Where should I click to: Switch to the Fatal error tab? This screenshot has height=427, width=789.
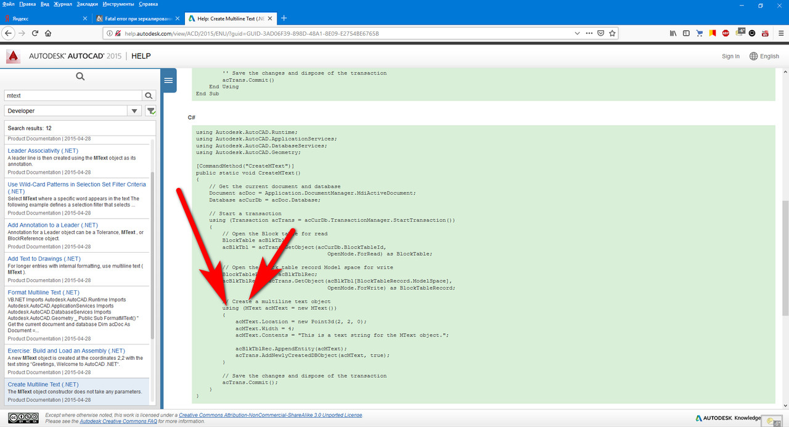(x=139, y=18)
